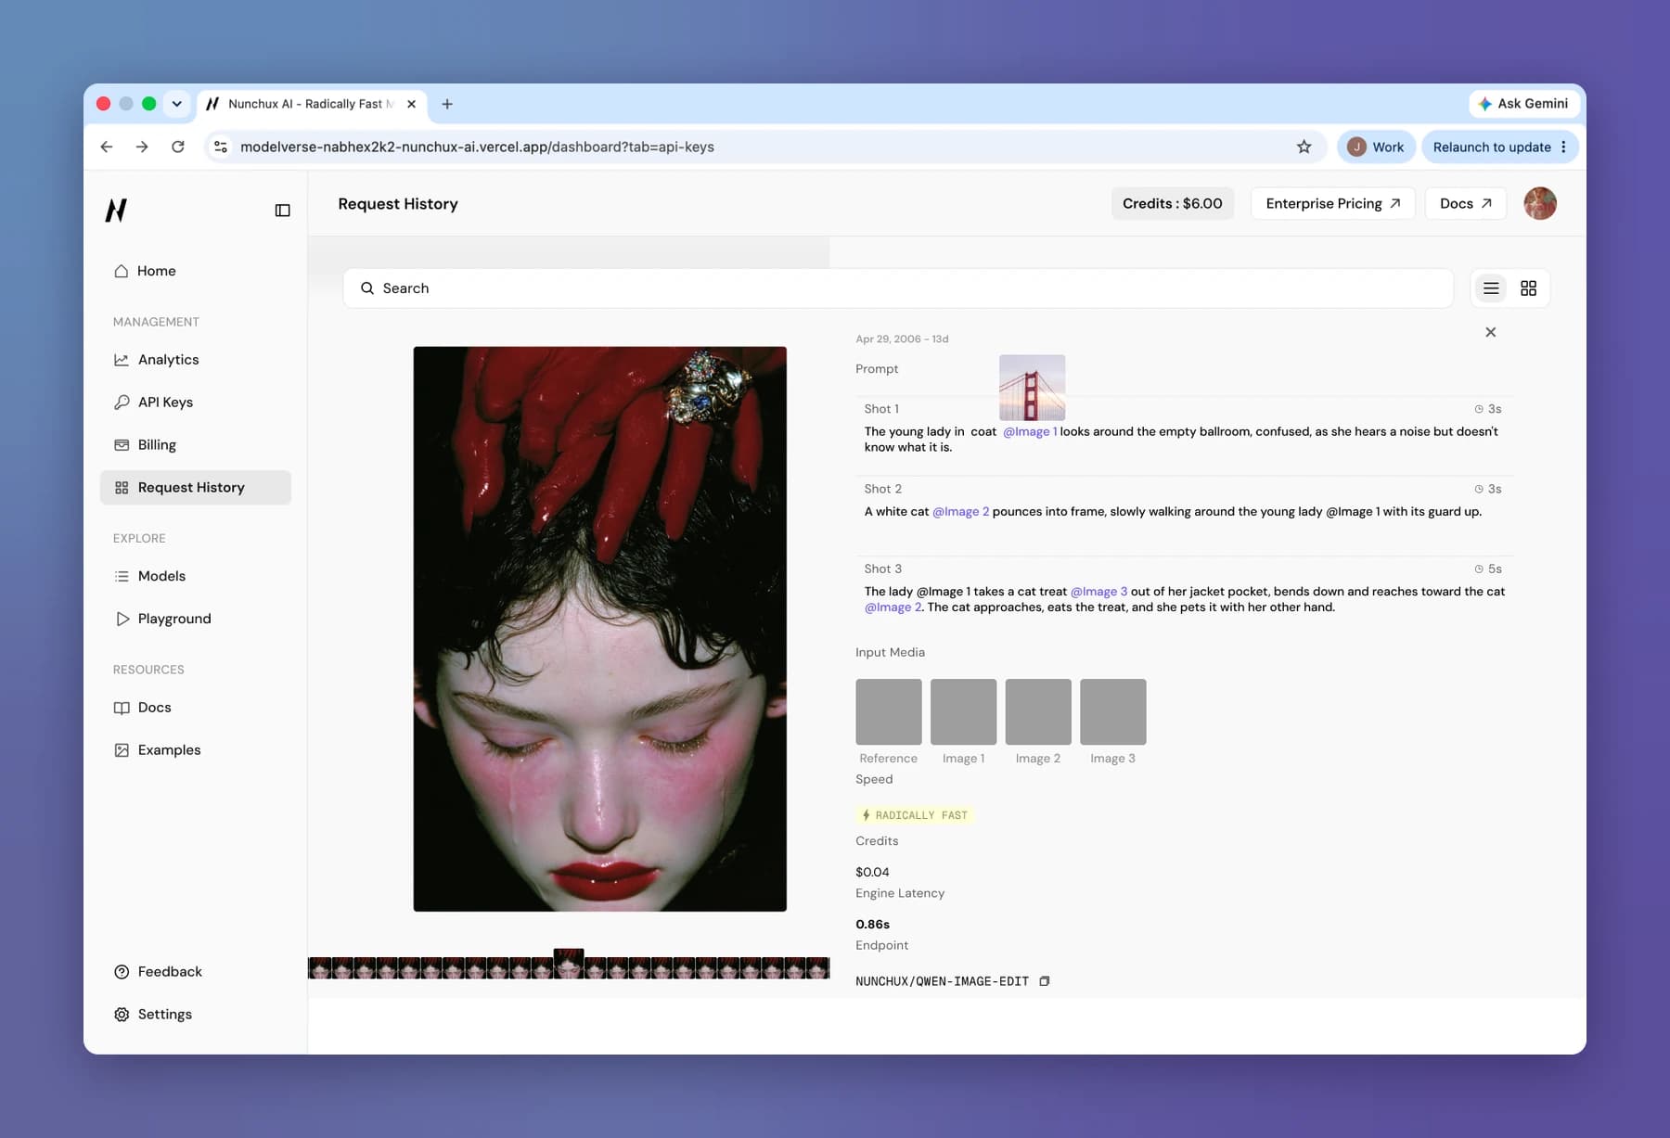Screen dimensions: 1670x1138
Task: Click Relaunch to update button
Action: (x=1499, y=147)
